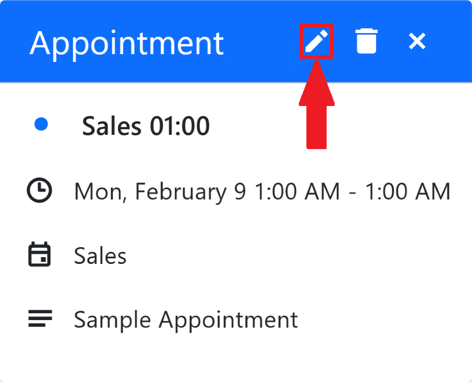472x382 pixels.
Task: Click the "Appointment" header title
Action: click(x=126, y=43)
